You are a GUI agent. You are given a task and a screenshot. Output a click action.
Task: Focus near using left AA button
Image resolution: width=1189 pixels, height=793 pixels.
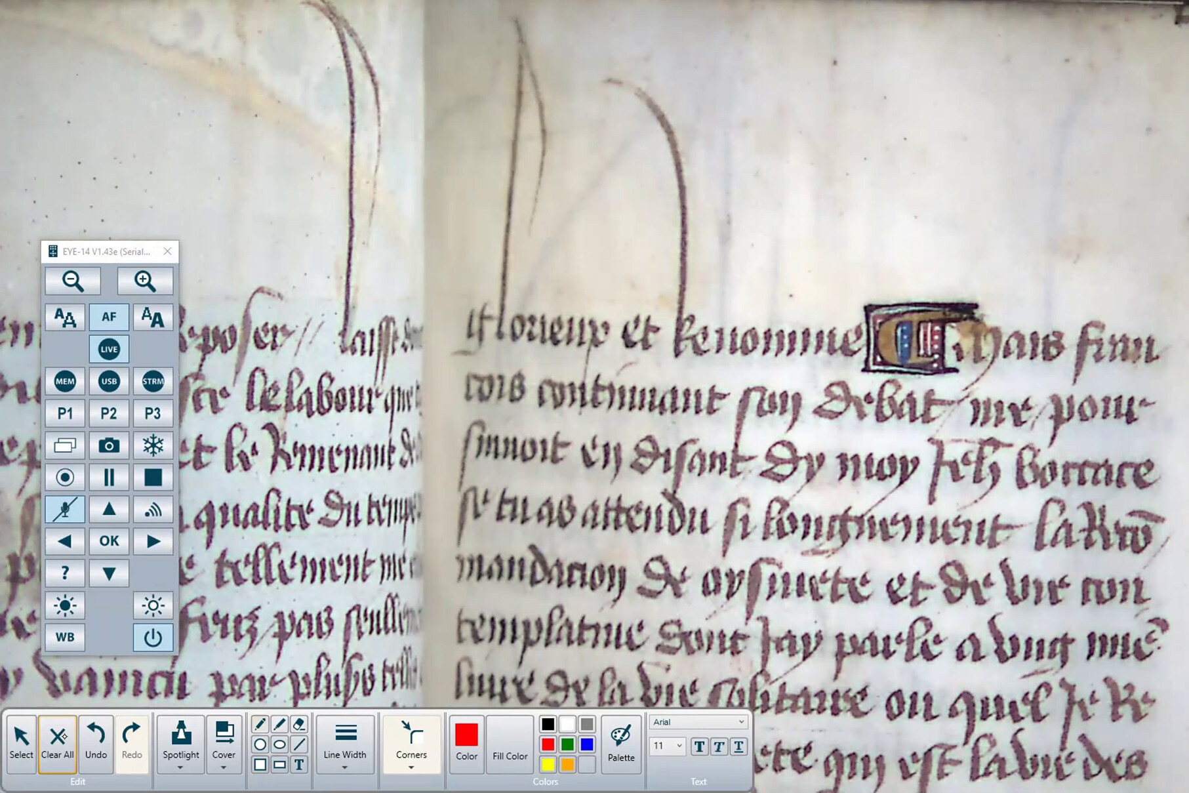tap(65, 317)
